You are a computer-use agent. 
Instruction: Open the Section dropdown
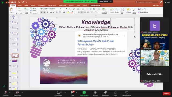[x=34, y=13]
